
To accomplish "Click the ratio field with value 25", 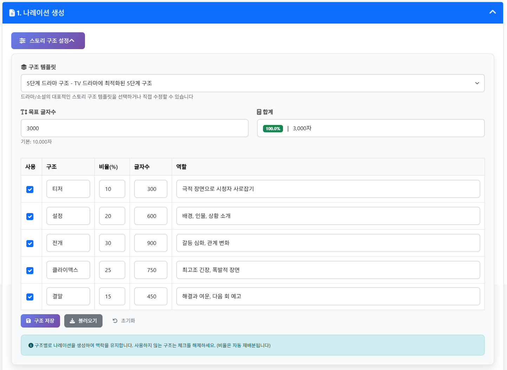I will click(112, 270).
